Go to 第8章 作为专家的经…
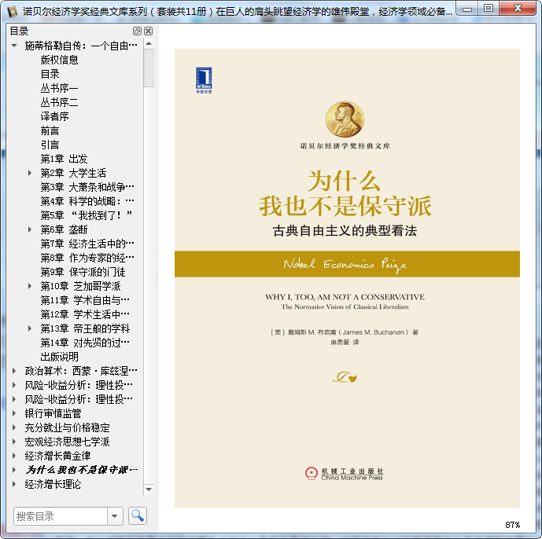542x539 pixels. tap(87, 258)
